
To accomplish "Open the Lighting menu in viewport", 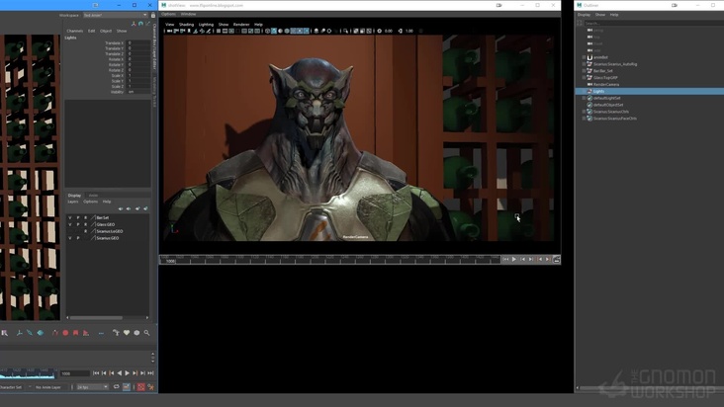I will pyautogui.click(x=206, y=24).
